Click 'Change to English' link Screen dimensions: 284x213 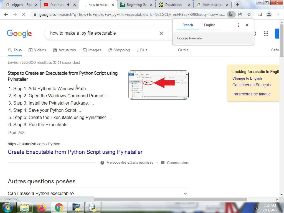coord(247,78)
